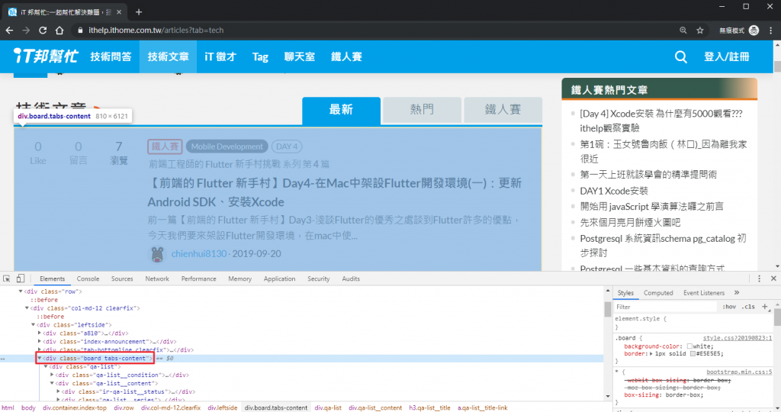The height and width of the screenshot is (412, 781).
Task: Expand the index-announcement div node
Action: pos(40,342)
